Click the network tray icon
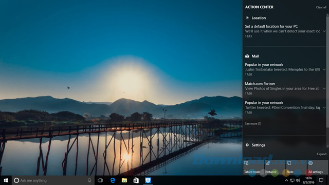Viewport: 329px width, 185px height. pyautogui.click(x=293, y=180)
